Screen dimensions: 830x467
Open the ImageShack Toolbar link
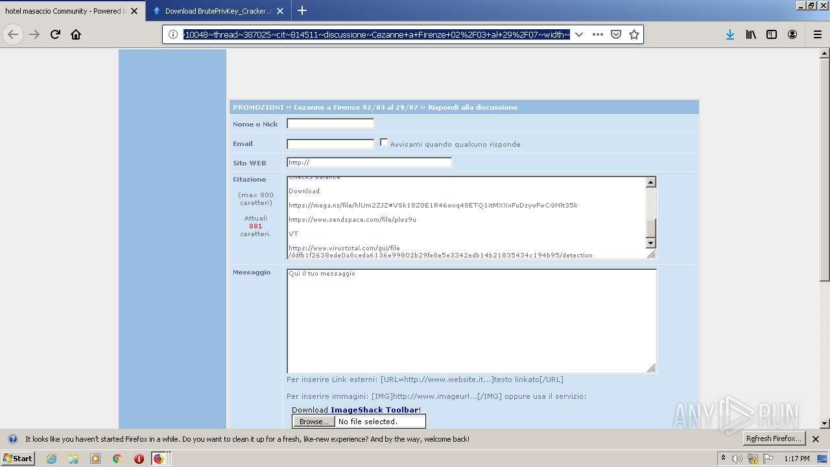375,410
